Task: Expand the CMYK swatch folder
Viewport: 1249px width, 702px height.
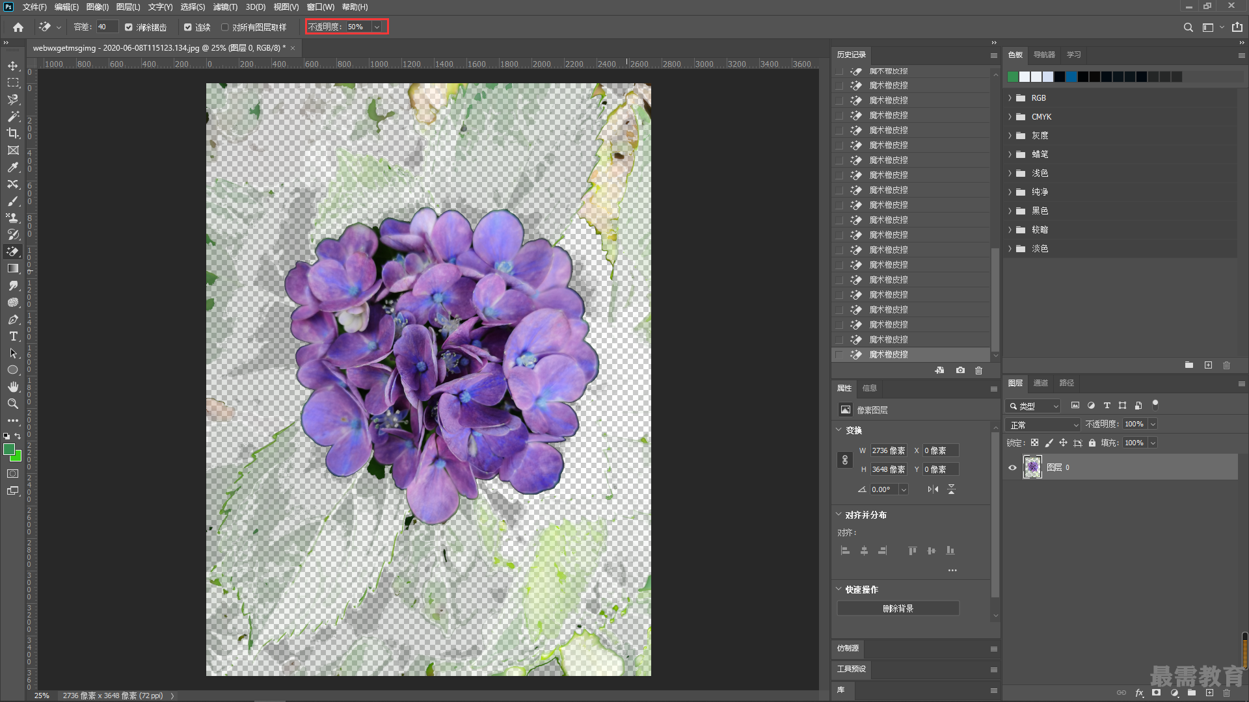Action: (1010, 117)
